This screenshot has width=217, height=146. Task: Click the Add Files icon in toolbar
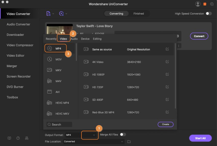click(x=49, y=14)
